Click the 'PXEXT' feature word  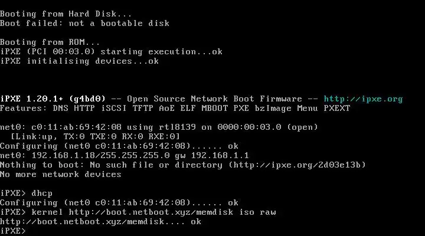pos(337,109)
